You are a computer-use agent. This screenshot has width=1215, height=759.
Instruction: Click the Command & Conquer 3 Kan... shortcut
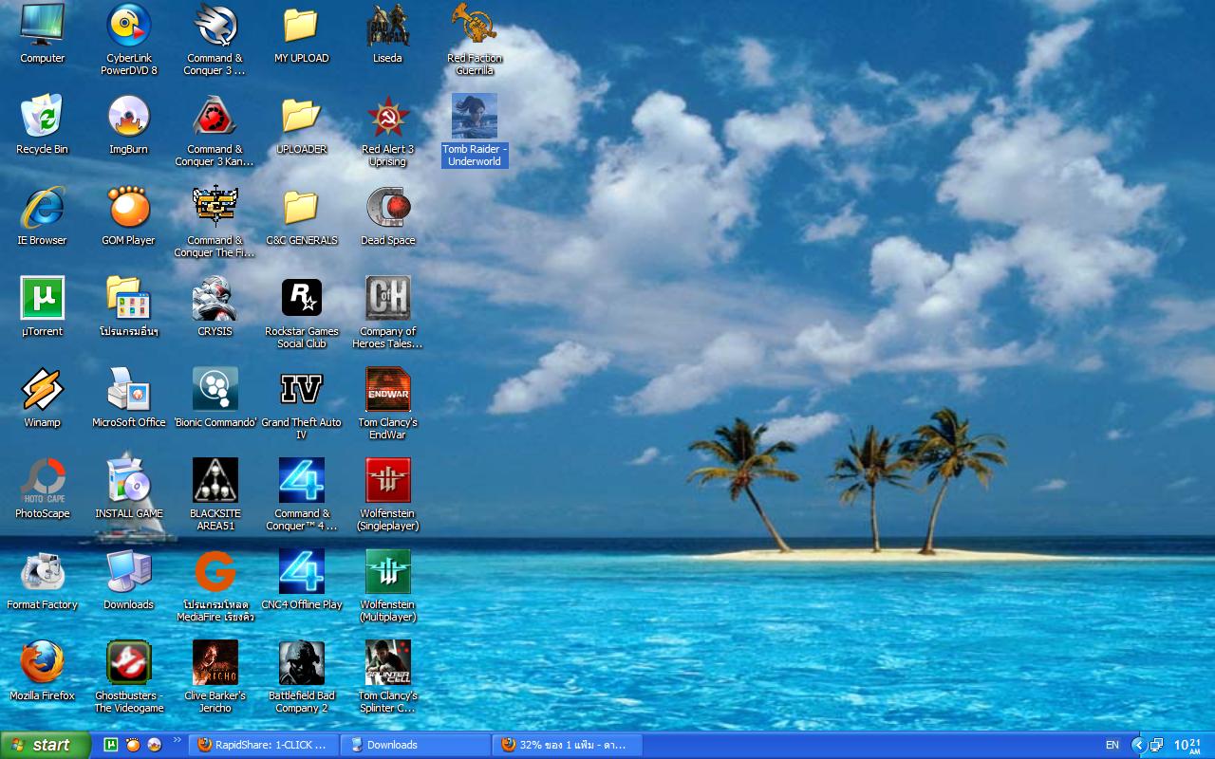tap(215, 117)
